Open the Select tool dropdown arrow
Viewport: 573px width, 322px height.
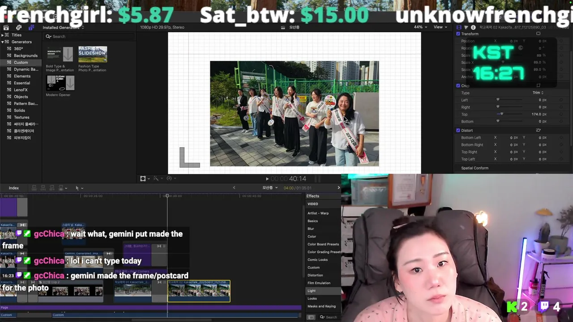(82, 188)
